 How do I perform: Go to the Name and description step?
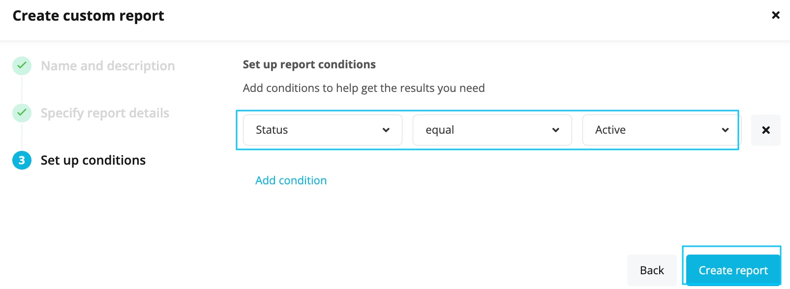pos(108,66)
